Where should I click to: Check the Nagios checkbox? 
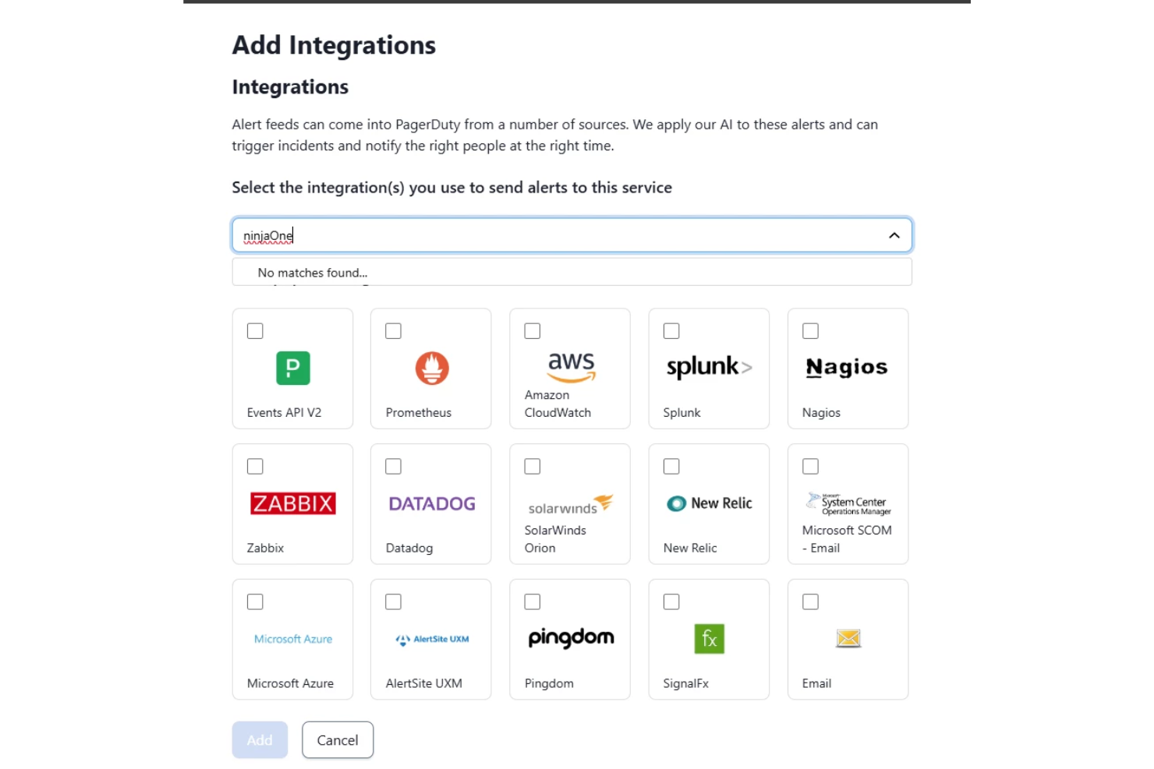(811, 331)
